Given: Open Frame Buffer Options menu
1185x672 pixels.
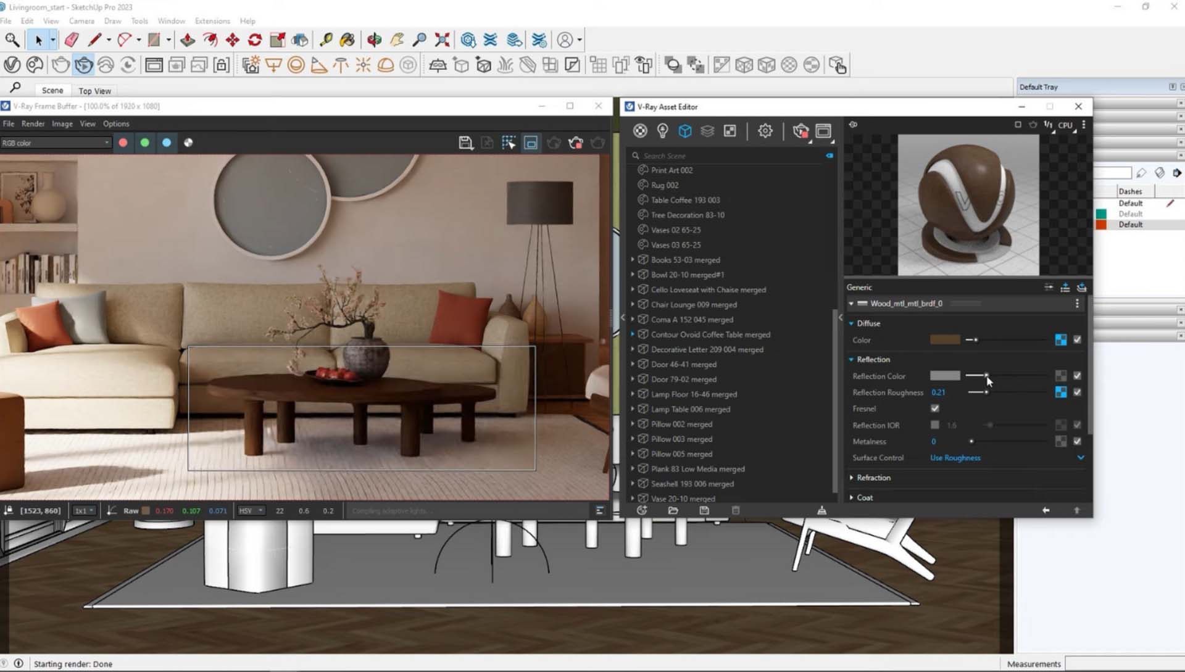Looking at the screenshot, I should 116,124.
